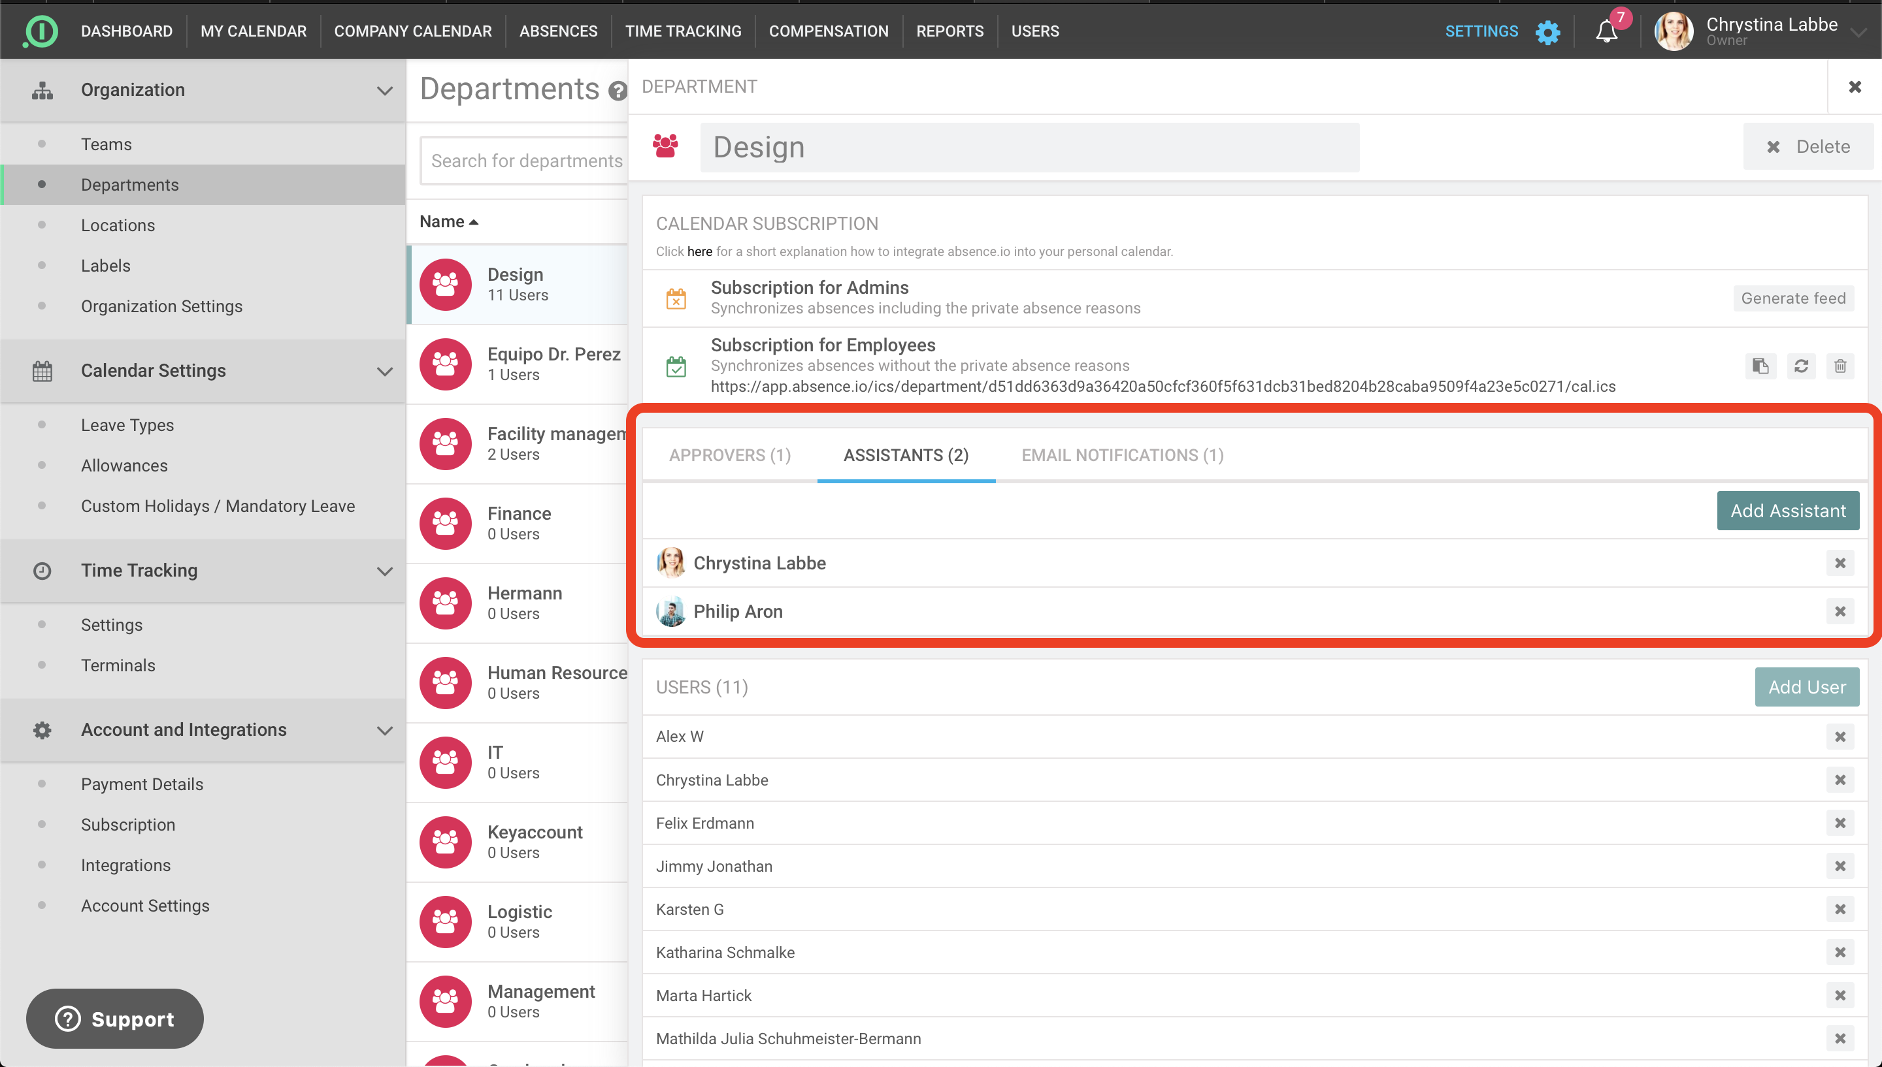The image size is (1882, 1067).
Task: Click the Add Assistant button
Action: [x=1787, y=511]
